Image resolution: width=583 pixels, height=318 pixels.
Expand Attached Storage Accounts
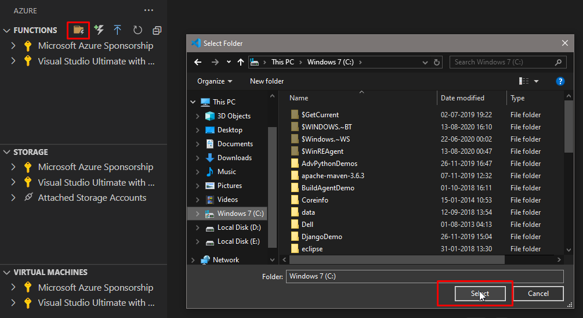[13, 197]
